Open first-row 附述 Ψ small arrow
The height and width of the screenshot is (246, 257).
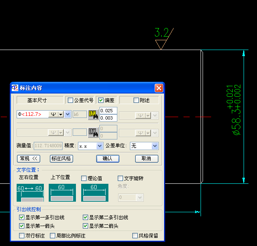[148, 115]
